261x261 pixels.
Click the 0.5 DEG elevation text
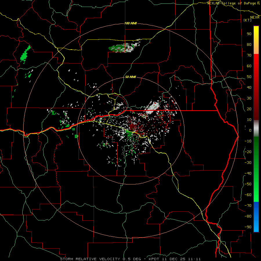[x=132, y=259]
